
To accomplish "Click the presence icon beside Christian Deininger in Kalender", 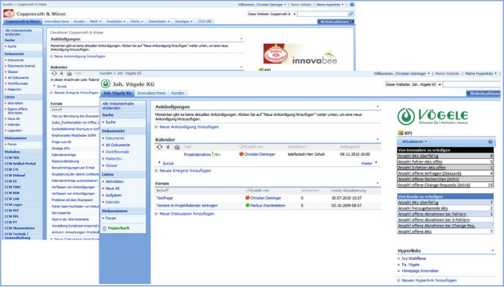I will [241, 154].
